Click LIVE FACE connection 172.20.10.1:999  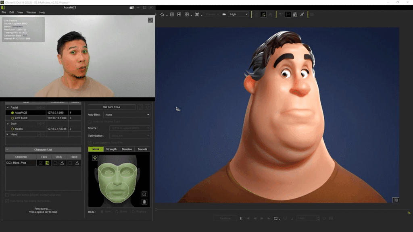click(57, 118)
